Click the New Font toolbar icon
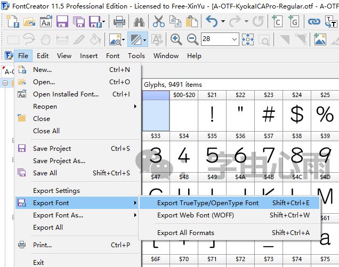Viewport: 339px width, 267px height. pos(13,21)
